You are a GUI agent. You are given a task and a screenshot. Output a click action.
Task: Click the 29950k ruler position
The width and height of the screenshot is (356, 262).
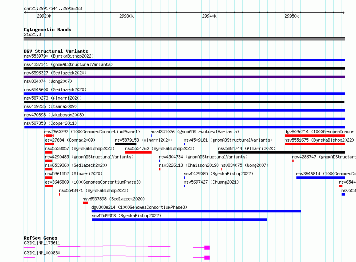(292, 16)
